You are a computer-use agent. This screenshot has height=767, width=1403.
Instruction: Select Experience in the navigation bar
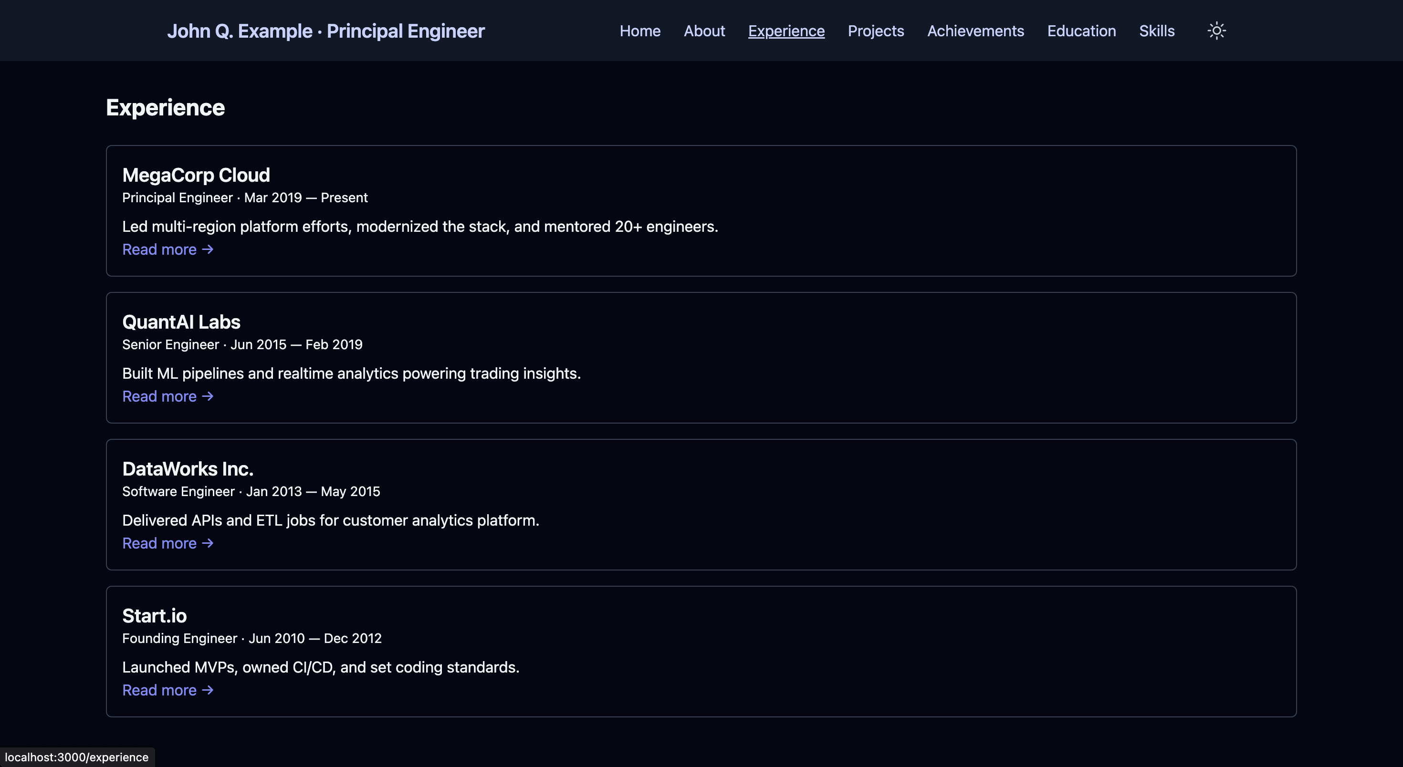tap(786, 31)
